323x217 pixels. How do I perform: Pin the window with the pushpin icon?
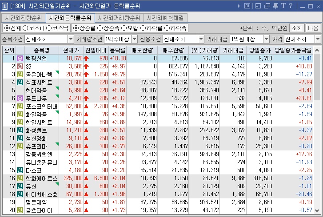click(275, 6)
